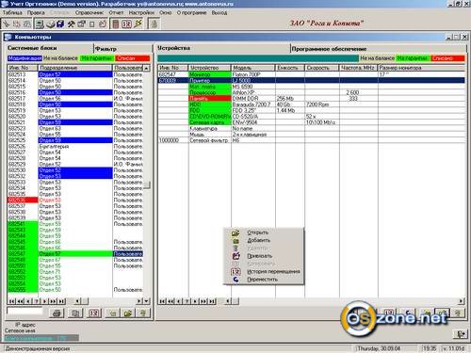Click the open folder button under left panel

(x=128, y=313)
